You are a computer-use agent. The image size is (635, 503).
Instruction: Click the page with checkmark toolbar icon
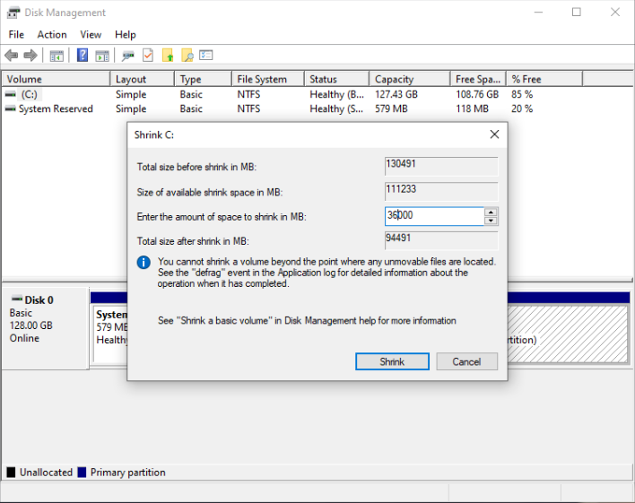(x=148, y=55)
